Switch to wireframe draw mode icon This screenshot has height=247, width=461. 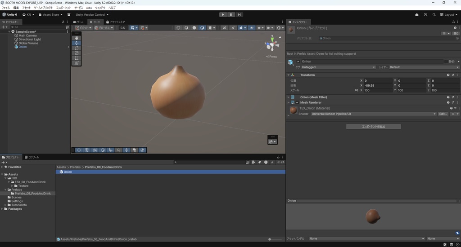178,28
